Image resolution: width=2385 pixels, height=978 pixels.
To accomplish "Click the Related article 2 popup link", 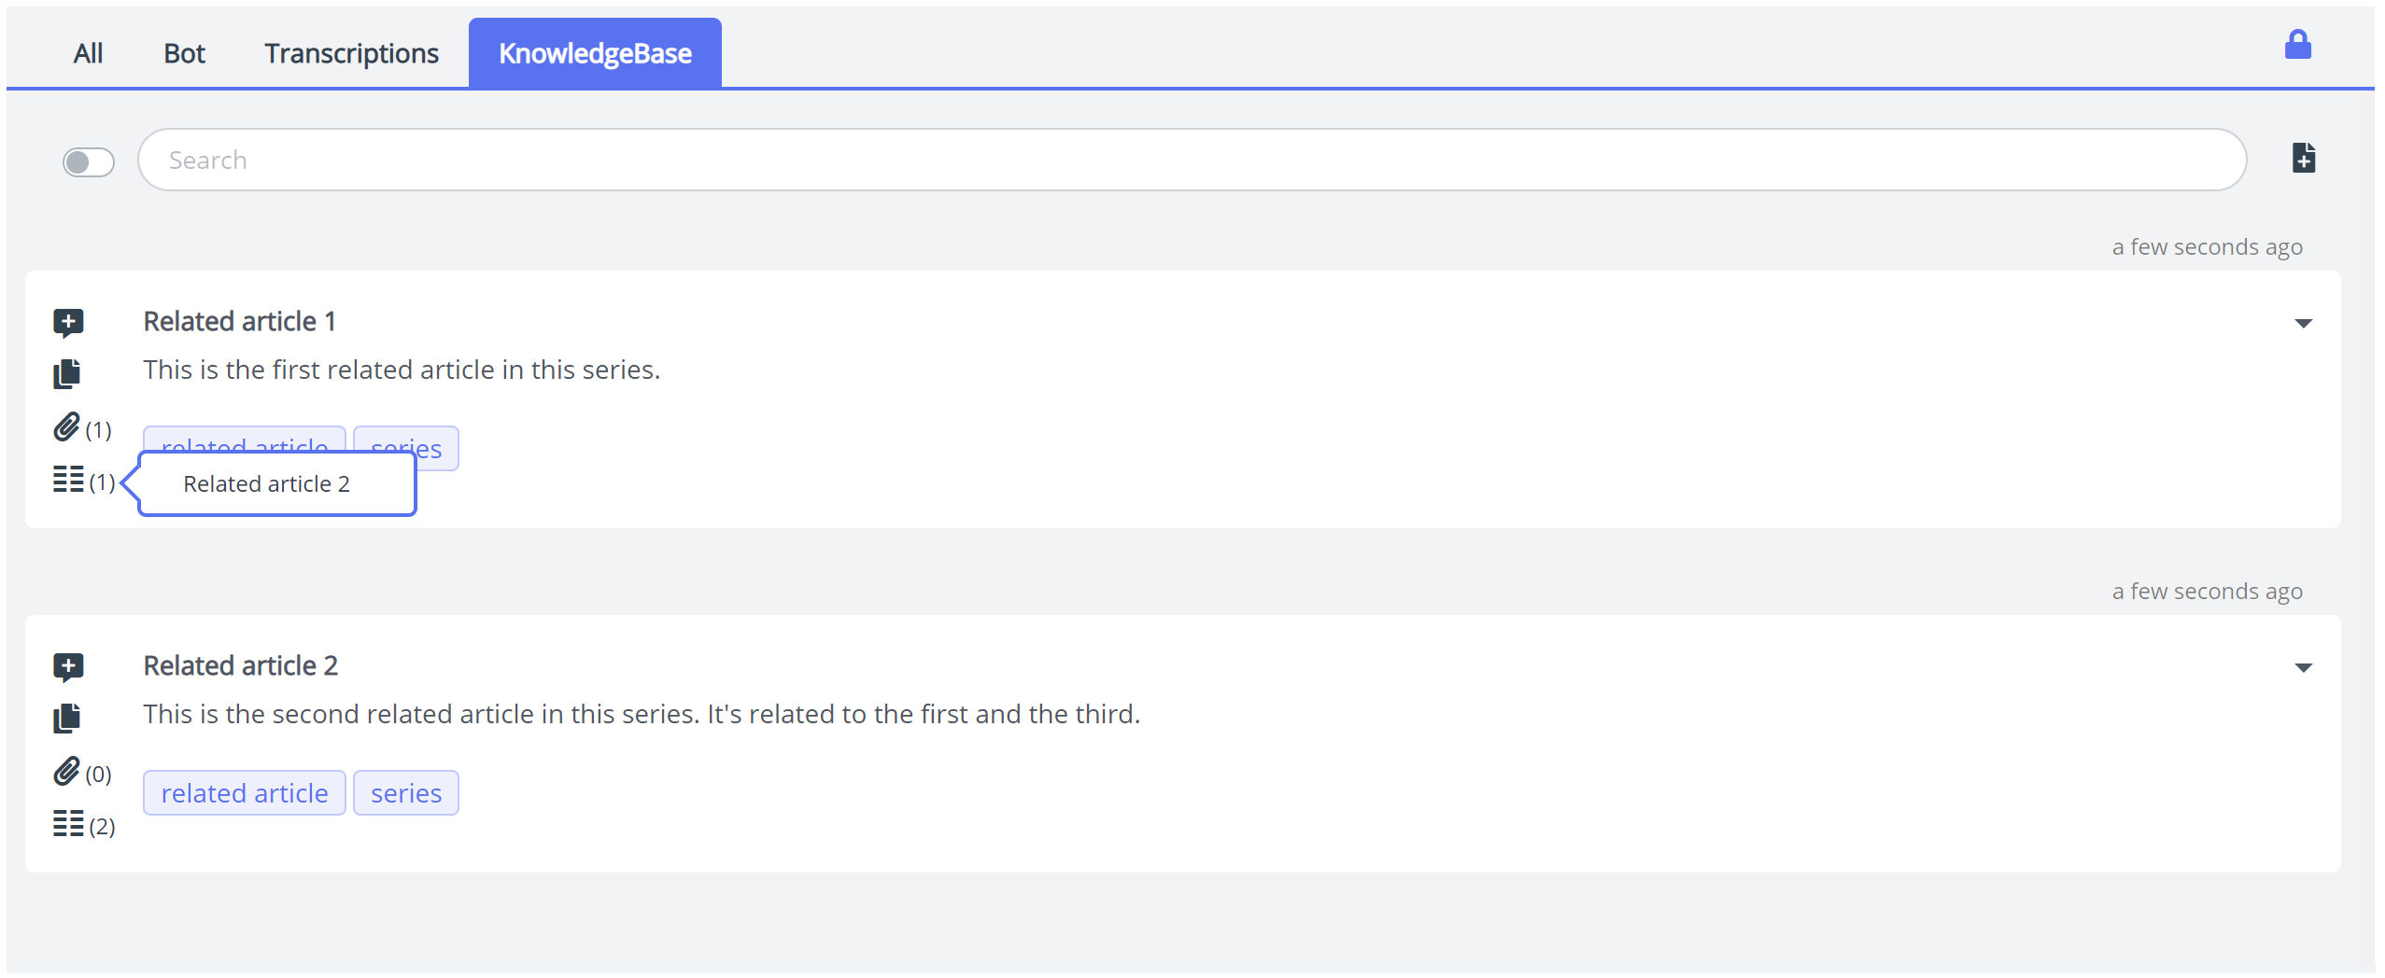I will [x=267, y=484].
